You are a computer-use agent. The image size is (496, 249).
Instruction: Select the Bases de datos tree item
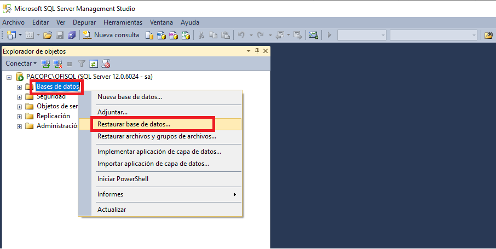[57, 86]
